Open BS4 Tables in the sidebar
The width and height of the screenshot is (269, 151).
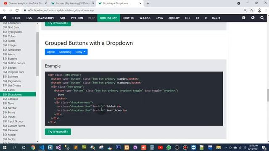pyautogui.click(x=9, y=41)
